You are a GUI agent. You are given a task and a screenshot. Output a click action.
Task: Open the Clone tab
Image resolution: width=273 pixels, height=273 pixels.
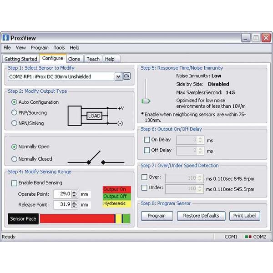(x=74, y=59)
